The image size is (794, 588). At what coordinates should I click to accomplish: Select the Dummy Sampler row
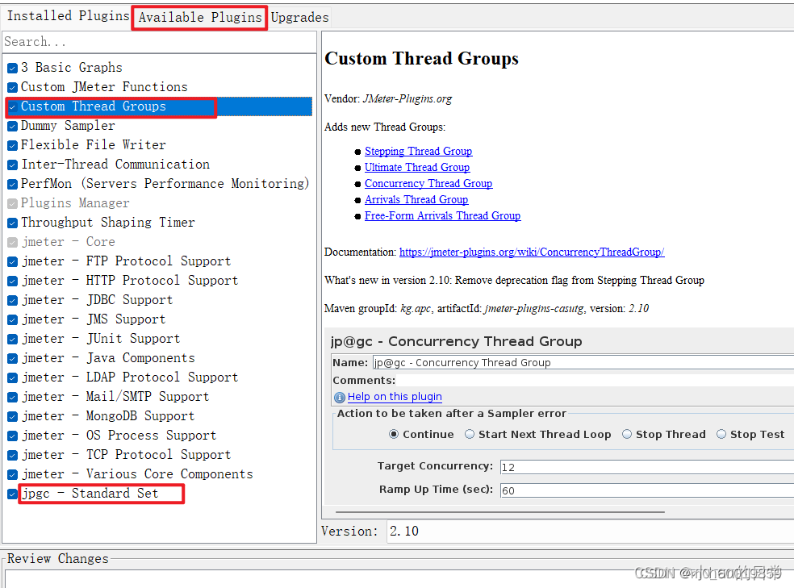coord(159,126)
